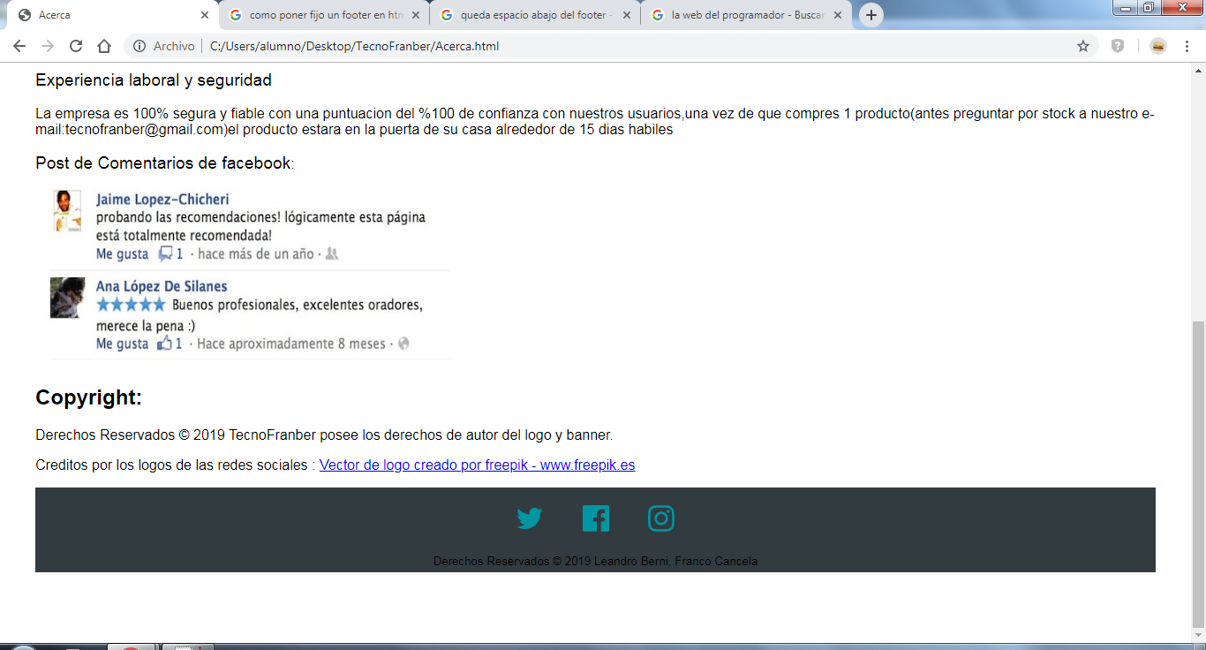Go back with the browser back arrow

pyautogui.click(x=19, y=46)
